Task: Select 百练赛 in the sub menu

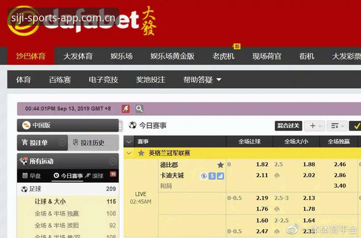Action: point(60,80)
